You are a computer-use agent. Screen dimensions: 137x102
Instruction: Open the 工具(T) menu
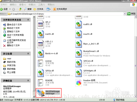pos(42,4)
